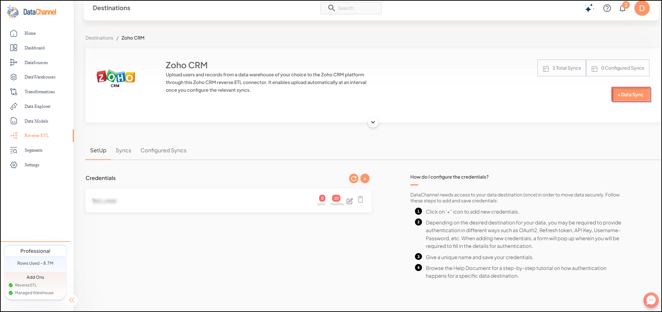Click the Rows Used - 8.7M text

35,263
